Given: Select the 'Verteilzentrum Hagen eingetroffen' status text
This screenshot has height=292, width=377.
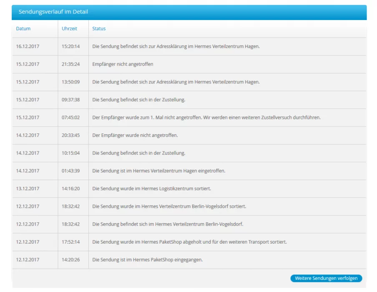Looking at the screenshot, I should 158,171.
